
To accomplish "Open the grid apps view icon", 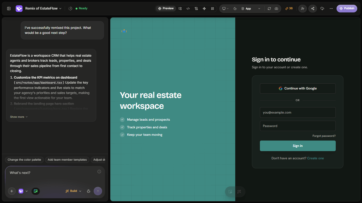I will coord(212,8).
